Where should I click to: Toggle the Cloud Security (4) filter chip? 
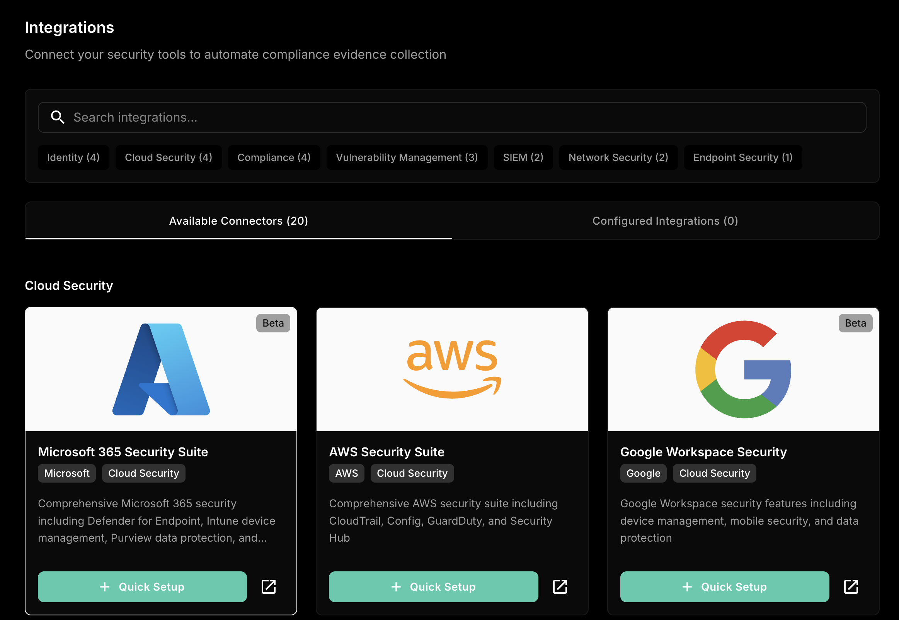(169, 158)
